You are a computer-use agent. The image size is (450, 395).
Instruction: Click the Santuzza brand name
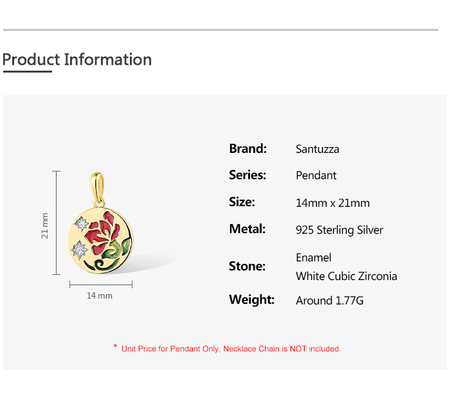[318, 149]
